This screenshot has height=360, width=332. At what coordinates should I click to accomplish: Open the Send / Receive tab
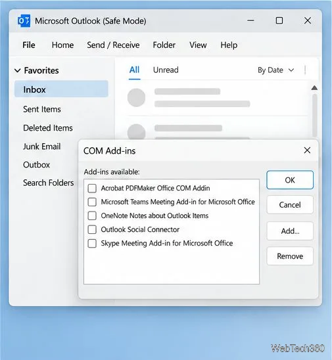113,45
